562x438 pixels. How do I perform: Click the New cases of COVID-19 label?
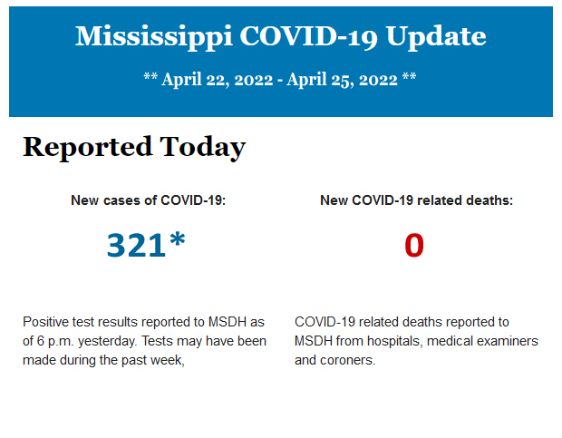click(148, 200)
